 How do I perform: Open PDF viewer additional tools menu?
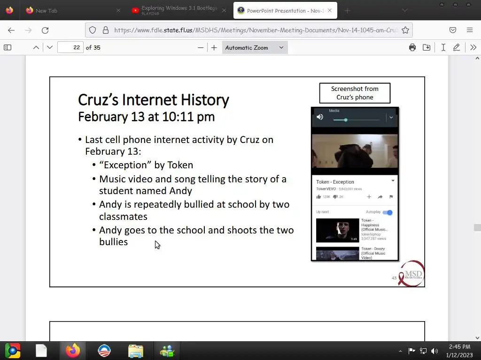(x=473, y=47)
